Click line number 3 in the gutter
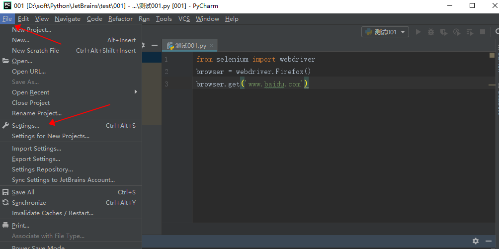Image resolution: width=499 pixels, height=249 pixels. (x=166, y=84)
